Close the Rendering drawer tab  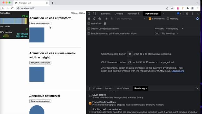pyautogui.click(x=146, y=88)
